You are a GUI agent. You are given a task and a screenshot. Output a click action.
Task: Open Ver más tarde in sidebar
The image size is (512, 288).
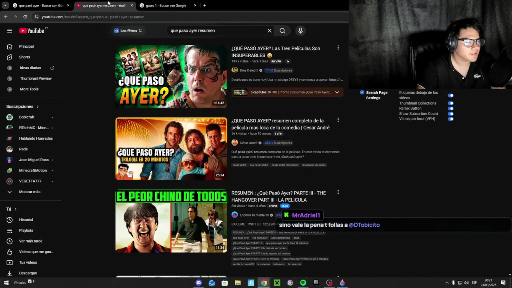pyautogui.click(x=31, y=241)
